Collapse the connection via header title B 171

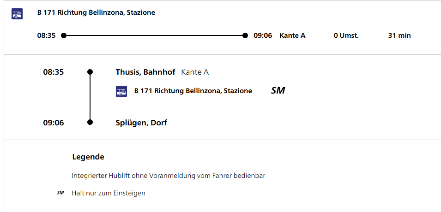(x=96, y=12)
